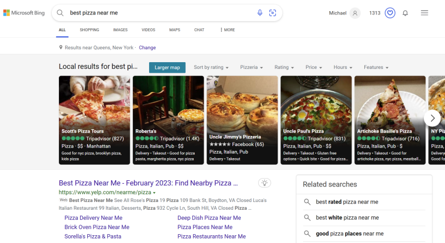The image size is (445, 243).
Task: Switch to the SHOPPING tab
Action: click(x=90, y=30)
